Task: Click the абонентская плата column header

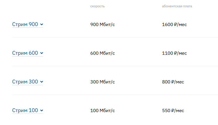Action: click(x=177, y=6)
